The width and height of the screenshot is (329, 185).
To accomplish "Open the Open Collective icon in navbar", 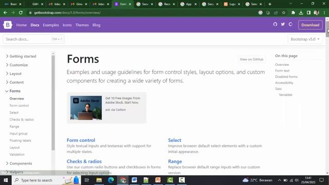I will [x=290, y=24].
